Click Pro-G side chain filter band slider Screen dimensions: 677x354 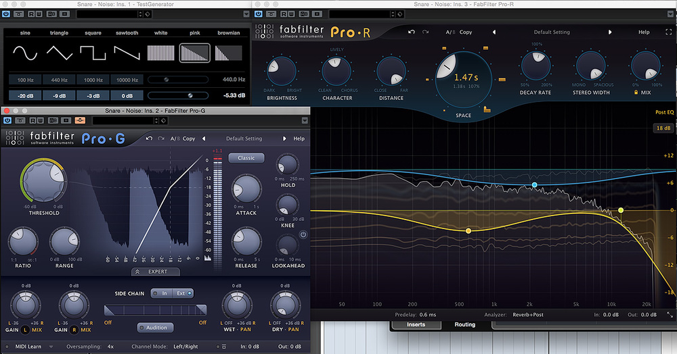click(156, 309)
